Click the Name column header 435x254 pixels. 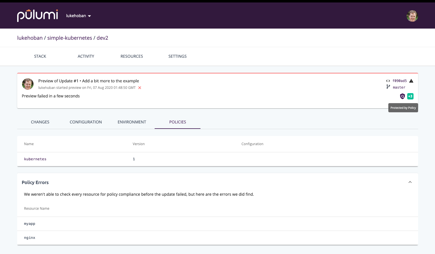29,144
